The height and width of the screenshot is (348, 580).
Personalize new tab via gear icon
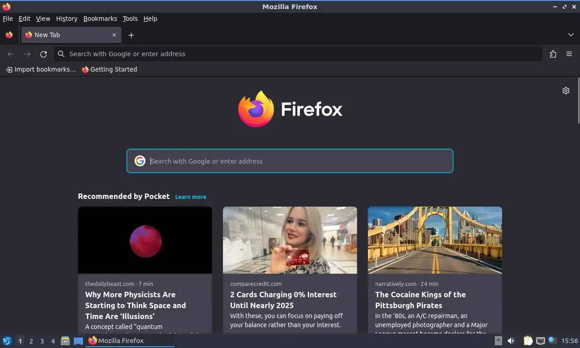tap(566, 91)
